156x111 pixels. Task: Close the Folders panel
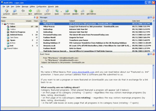(x=37, y=17)
